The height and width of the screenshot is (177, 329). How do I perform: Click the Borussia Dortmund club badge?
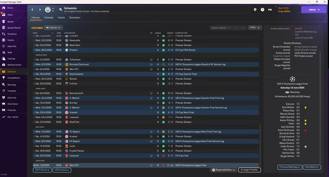coord(67,64)
